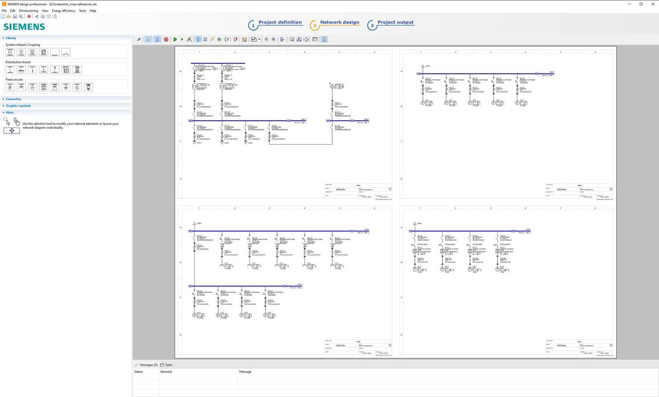The width and height of the screenshot is (659, 397).
Task: Toggle the rightmost highlighted toolbar view button
Action: click(324, 39)
